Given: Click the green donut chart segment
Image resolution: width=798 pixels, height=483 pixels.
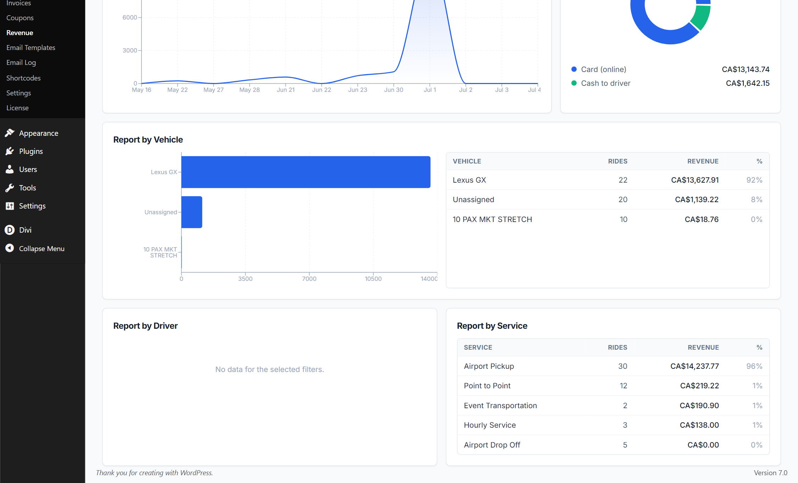Looking at the screenshot, I should (x=701, y=18).
